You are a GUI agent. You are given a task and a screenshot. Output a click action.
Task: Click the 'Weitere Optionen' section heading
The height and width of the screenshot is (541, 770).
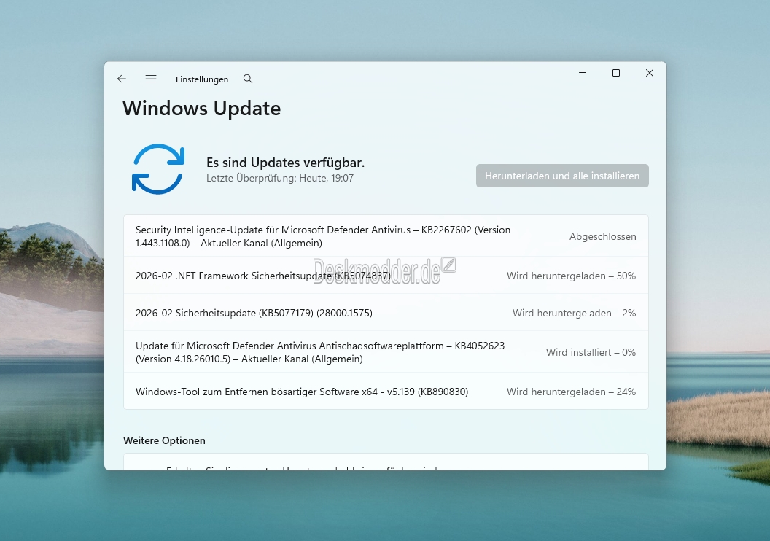tap(164, 440)
